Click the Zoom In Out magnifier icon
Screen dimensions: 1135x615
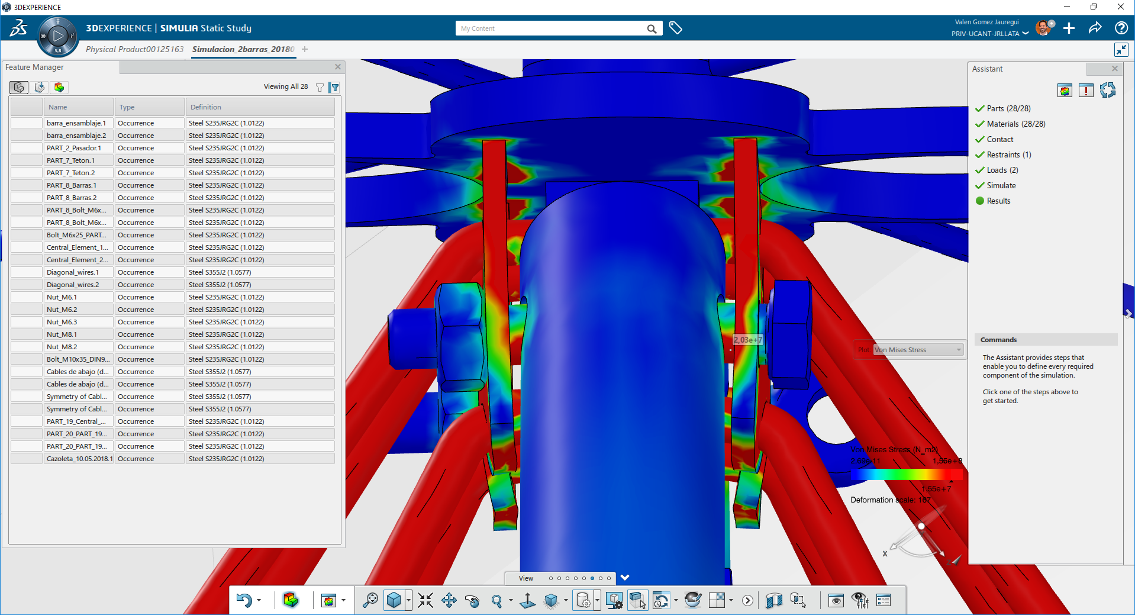(496, 601)
